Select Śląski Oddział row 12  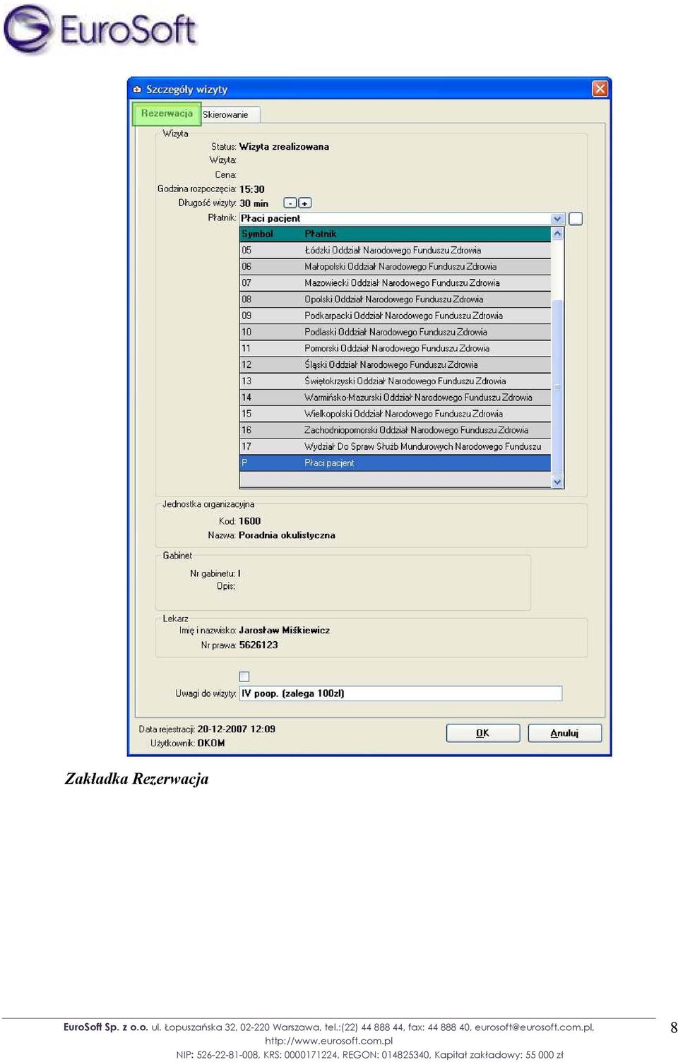(x=395, y=365)
